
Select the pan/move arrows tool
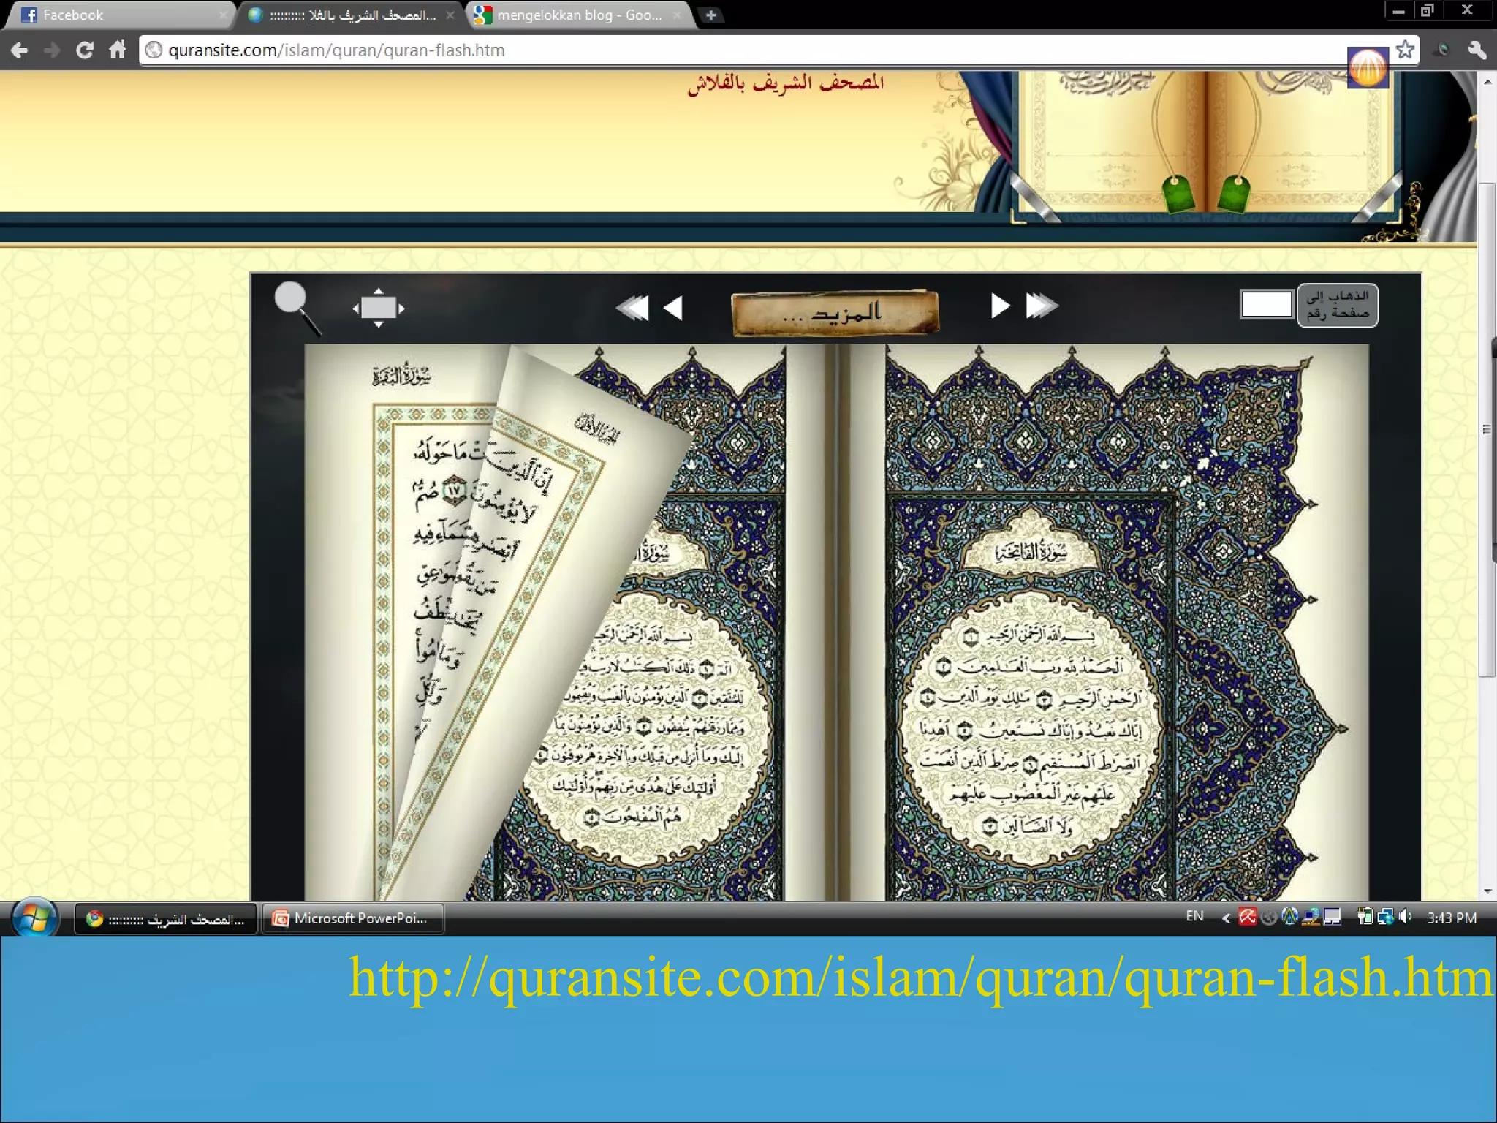coord(379,308)
